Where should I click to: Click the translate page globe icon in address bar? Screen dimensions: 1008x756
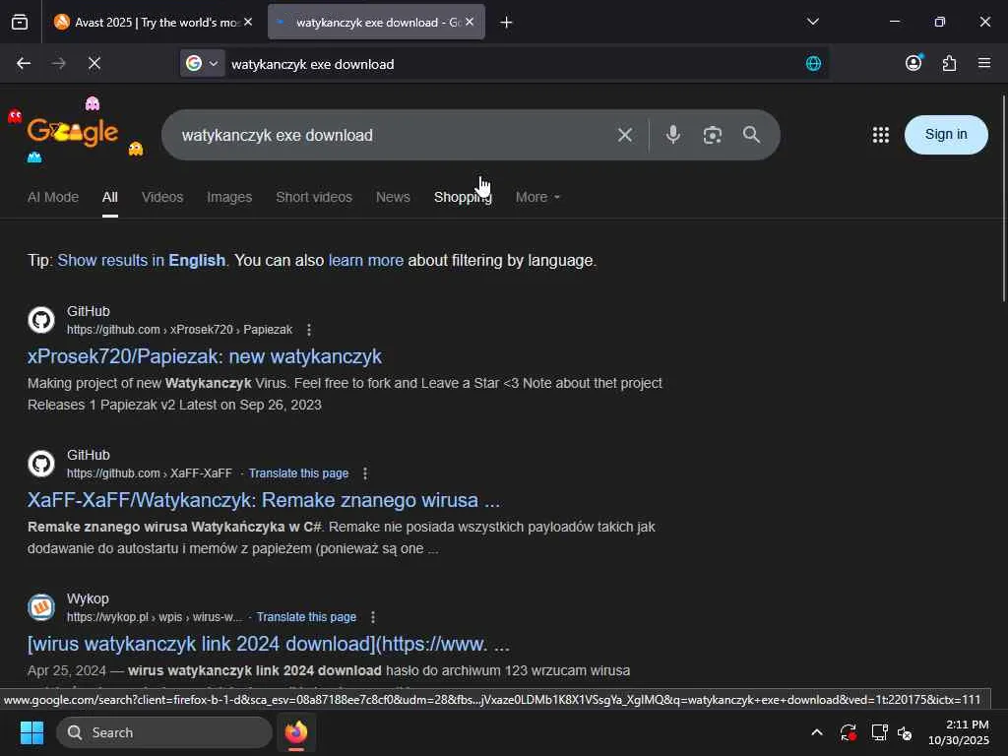[x=813, y=64]
